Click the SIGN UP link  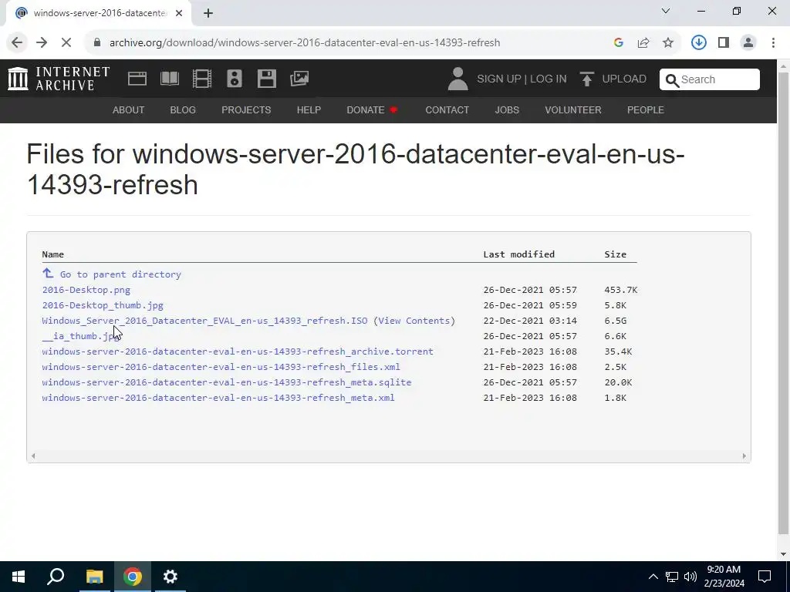(x=499, y=79)
